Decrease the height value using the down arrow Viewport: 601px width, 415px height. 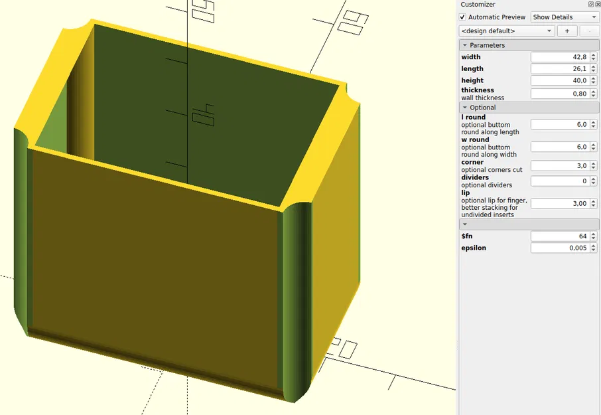[592, 82]
